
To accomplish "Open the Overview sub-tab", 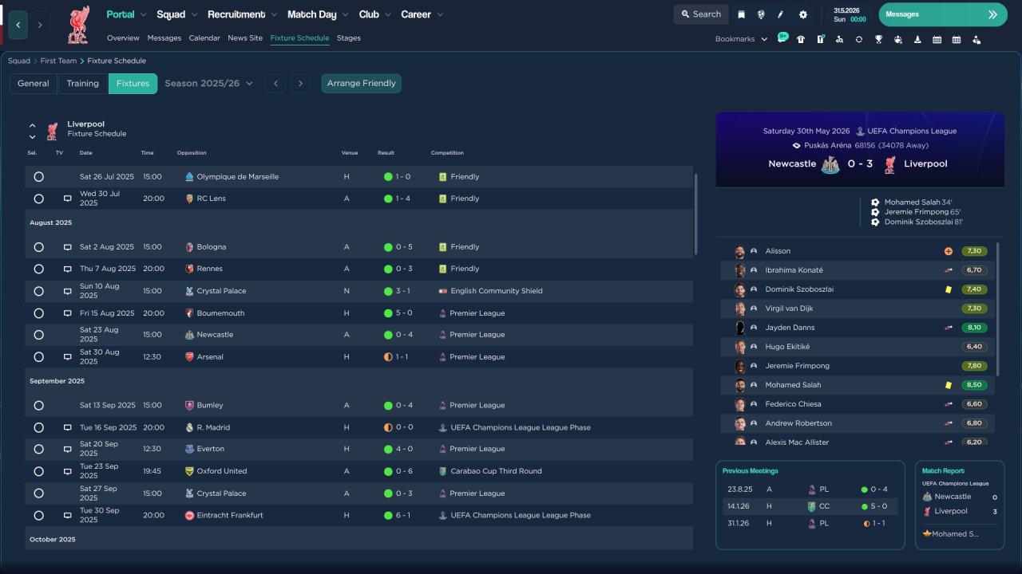I will (x=123, y=38).
